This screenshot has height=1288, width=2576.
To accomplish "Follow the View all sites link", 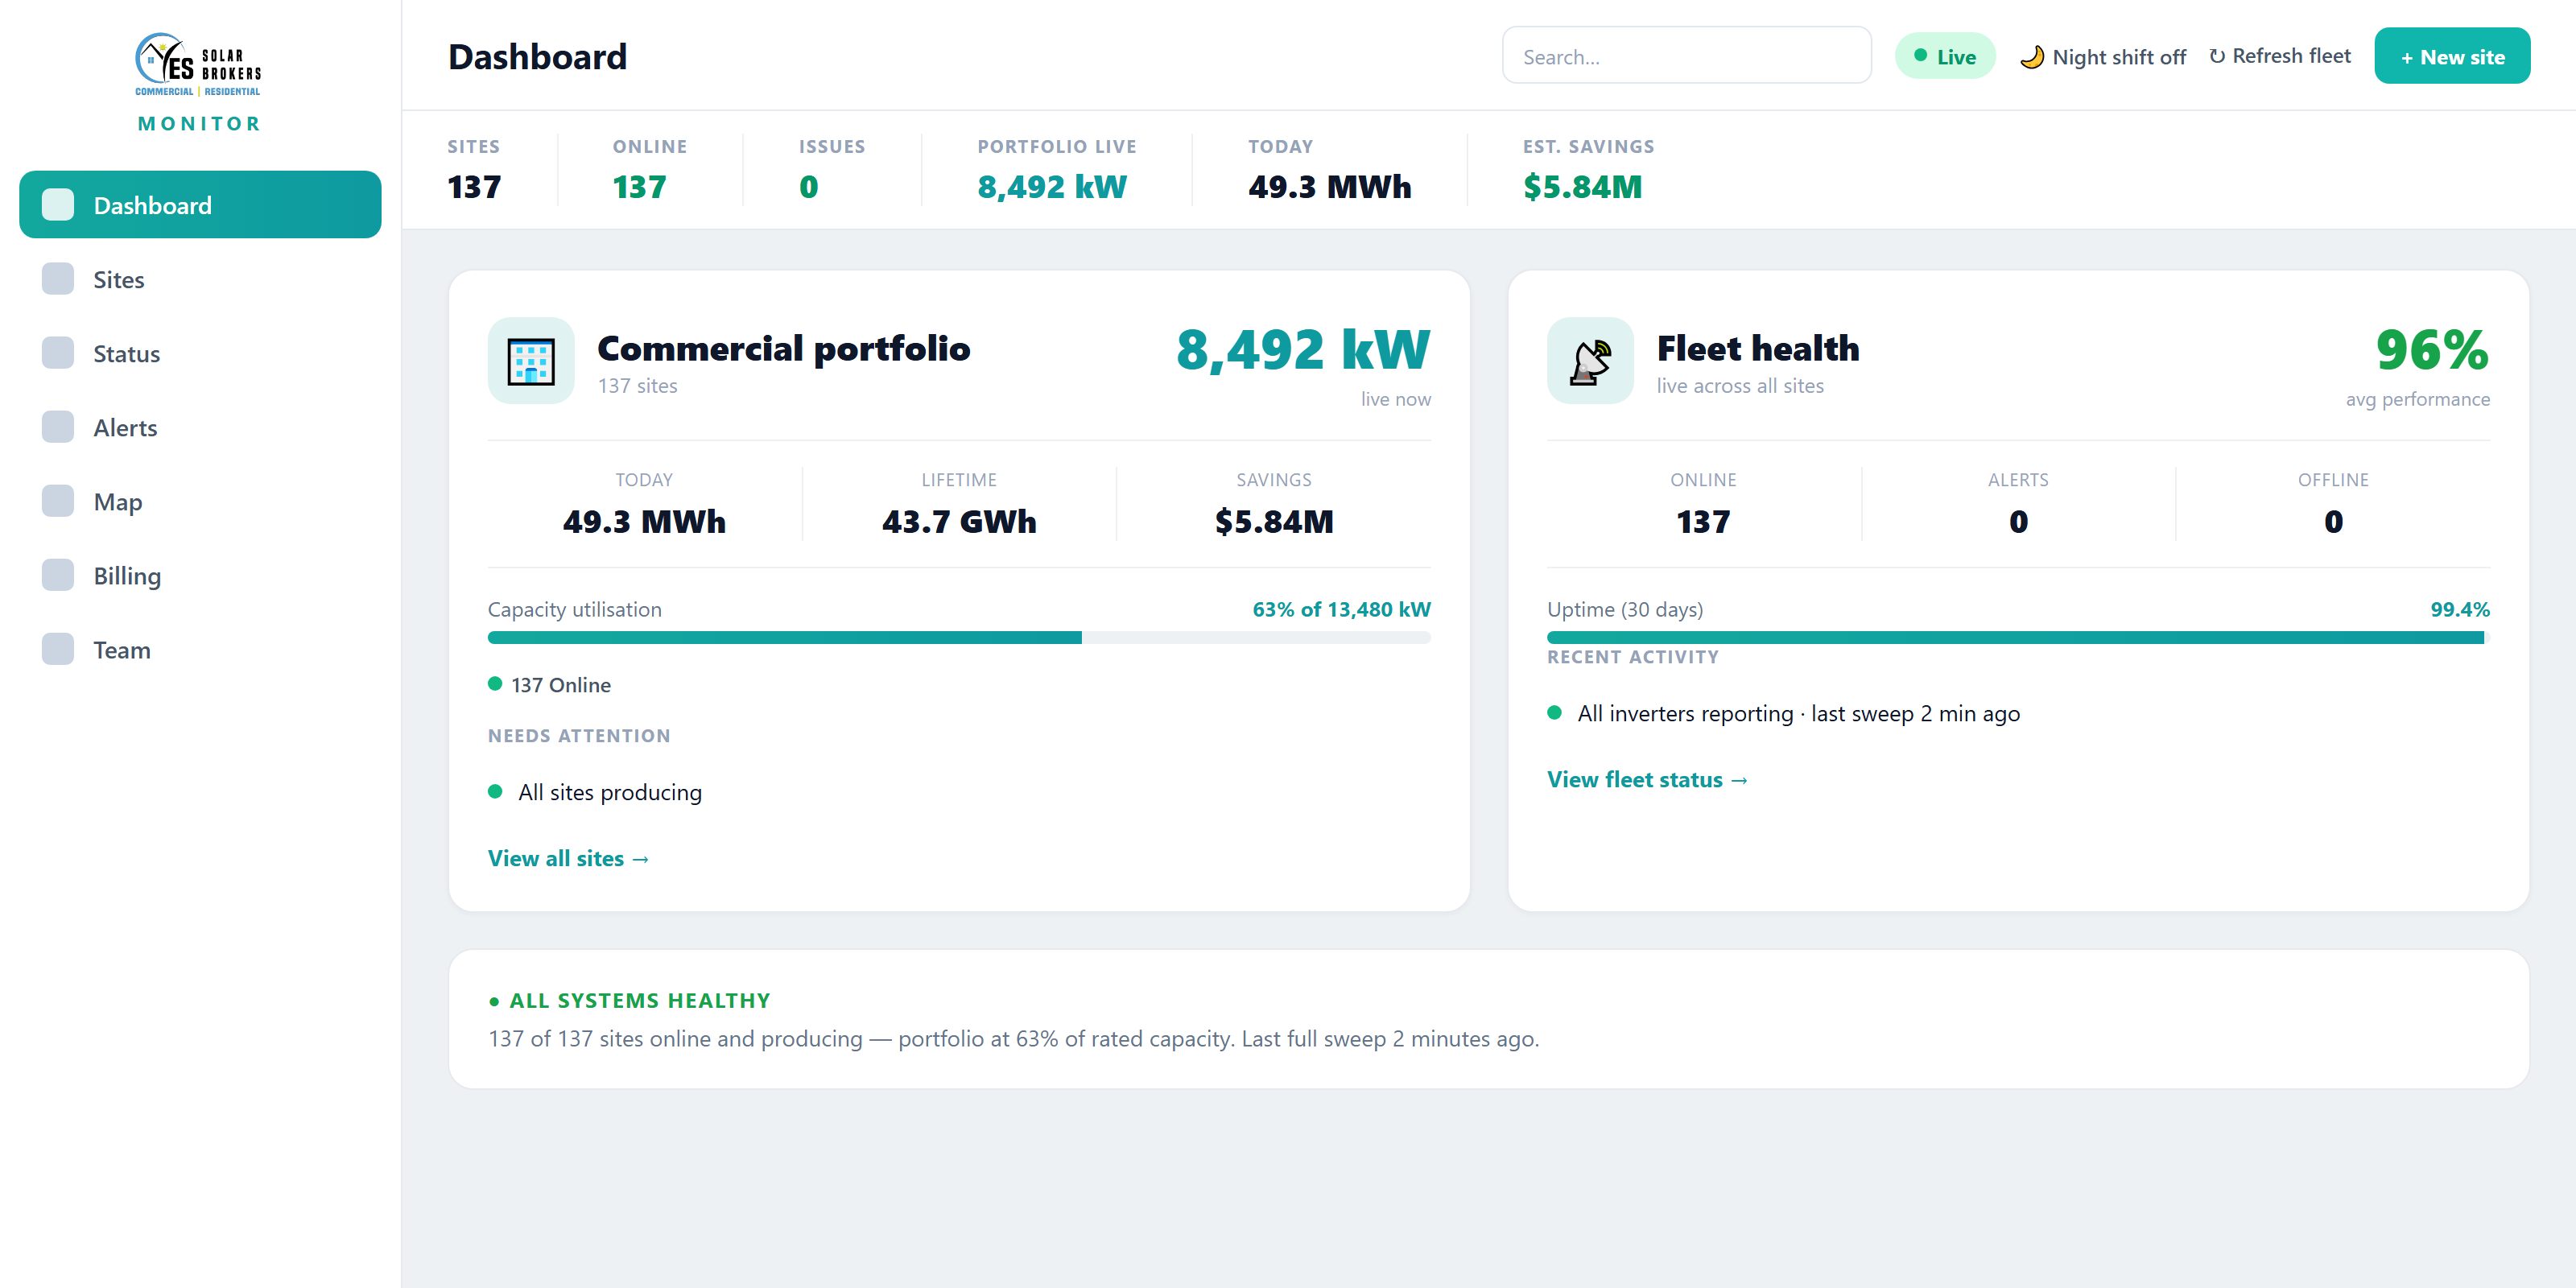I will point(568,858).
